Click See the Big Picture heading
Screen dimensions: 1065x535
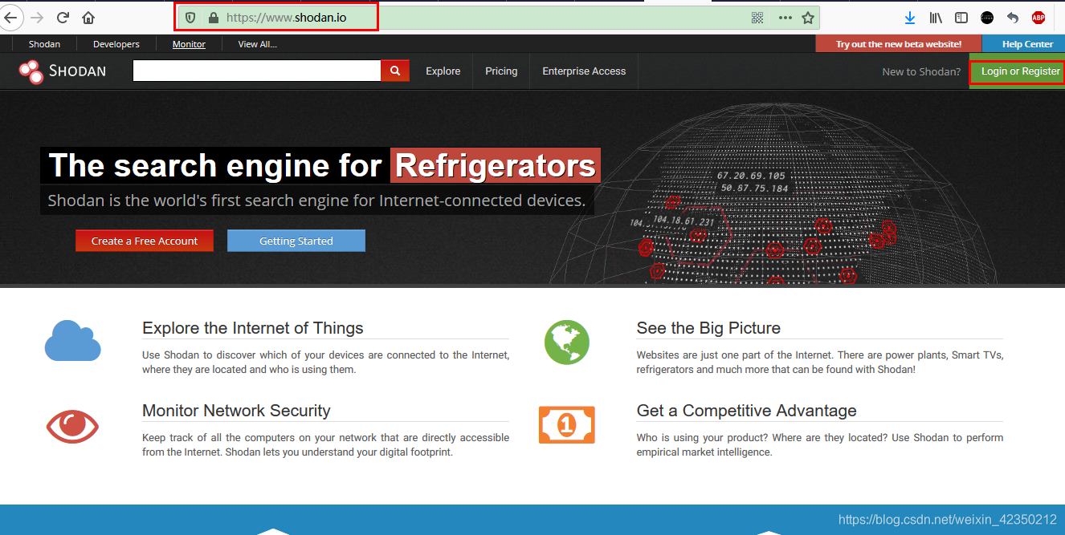click(708, 328)
